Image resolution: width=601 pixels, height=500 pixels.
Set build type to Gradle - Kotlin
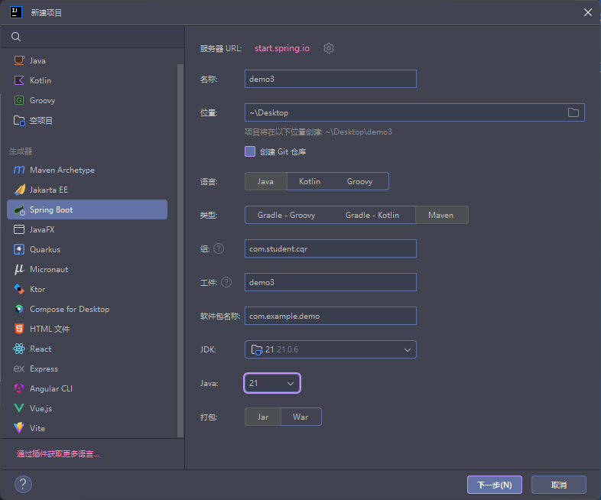click(372, 215)
